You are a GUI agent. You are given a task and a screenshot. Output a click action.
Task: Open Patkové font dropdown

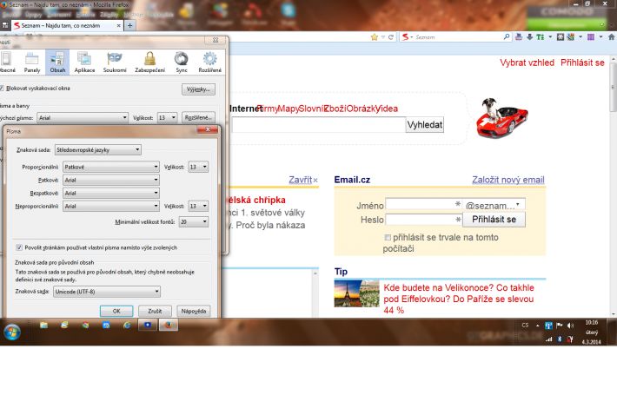click(x=111, y=180)
